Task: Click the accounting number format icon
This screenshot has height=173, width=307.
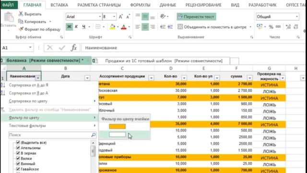Action: [260, 27]
